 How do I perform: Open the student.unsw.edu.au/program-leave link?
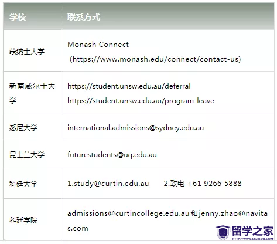(141, 101)
